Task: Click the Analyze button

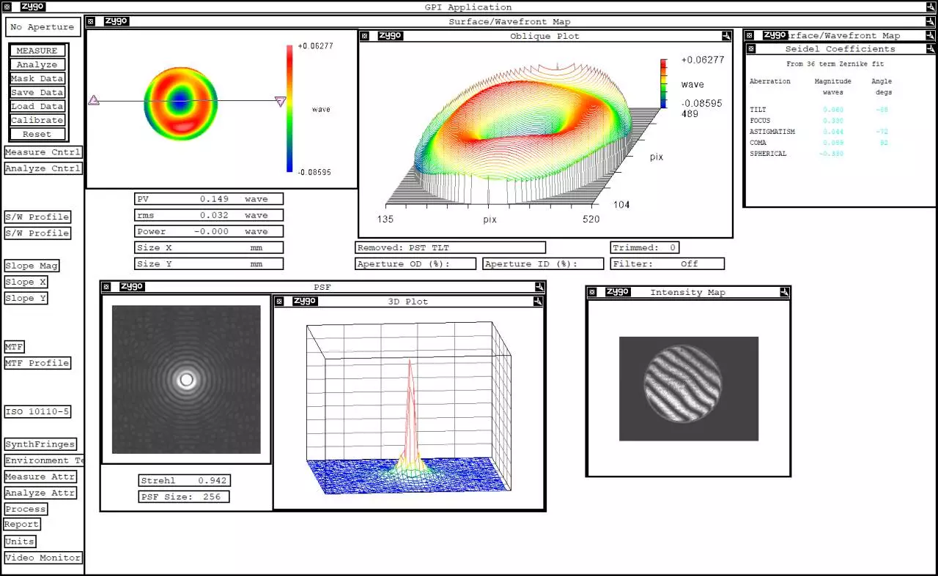Action: (x=37, y=64)
